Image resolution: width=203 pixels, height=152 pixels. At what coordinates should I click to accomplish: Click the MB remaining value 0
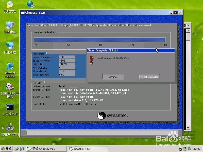point(67,68)
